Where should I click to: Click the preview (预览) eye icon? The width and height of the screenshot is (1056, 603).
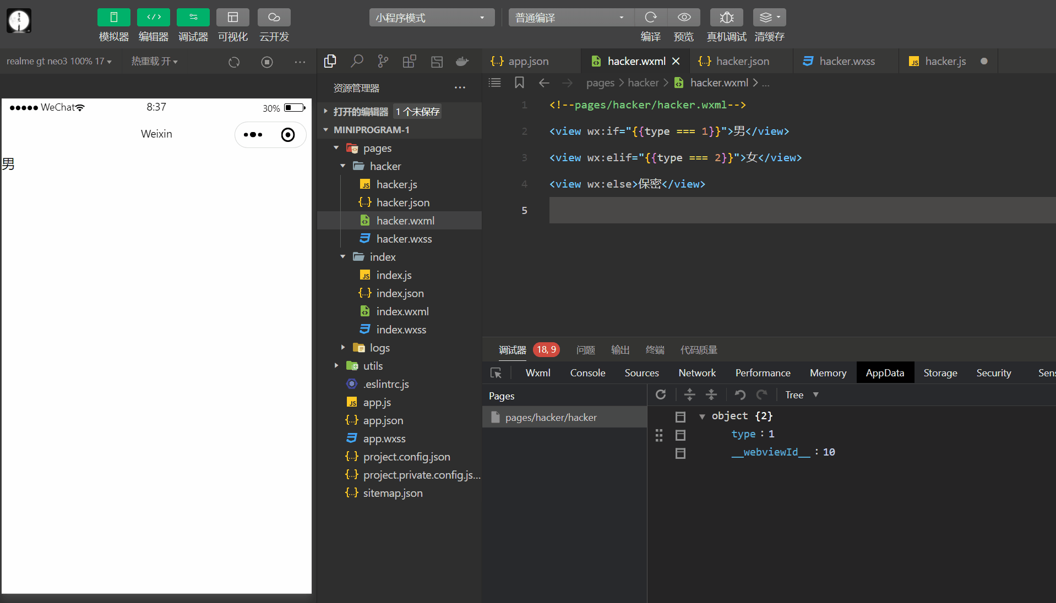coord(684,18)
